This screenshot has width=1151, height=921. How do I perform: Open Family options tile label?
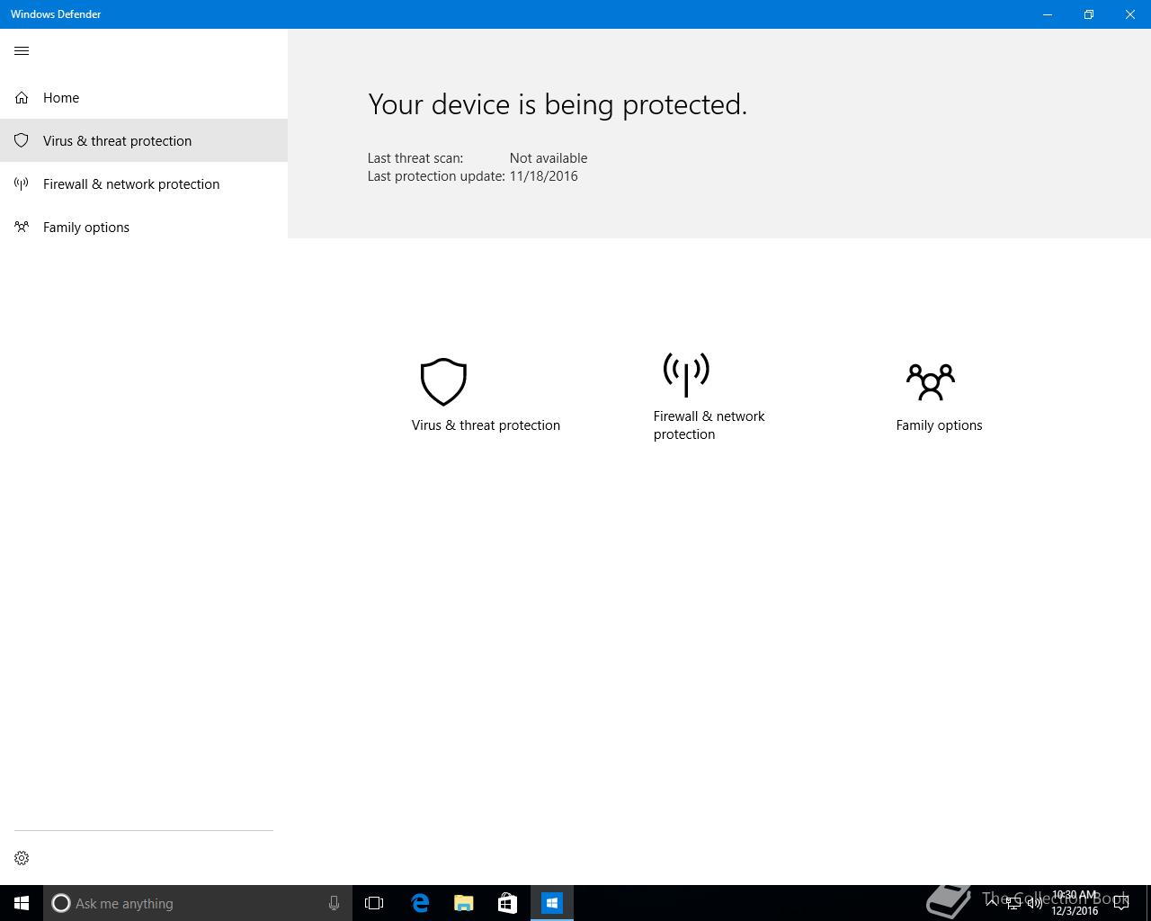click(939, 425)
